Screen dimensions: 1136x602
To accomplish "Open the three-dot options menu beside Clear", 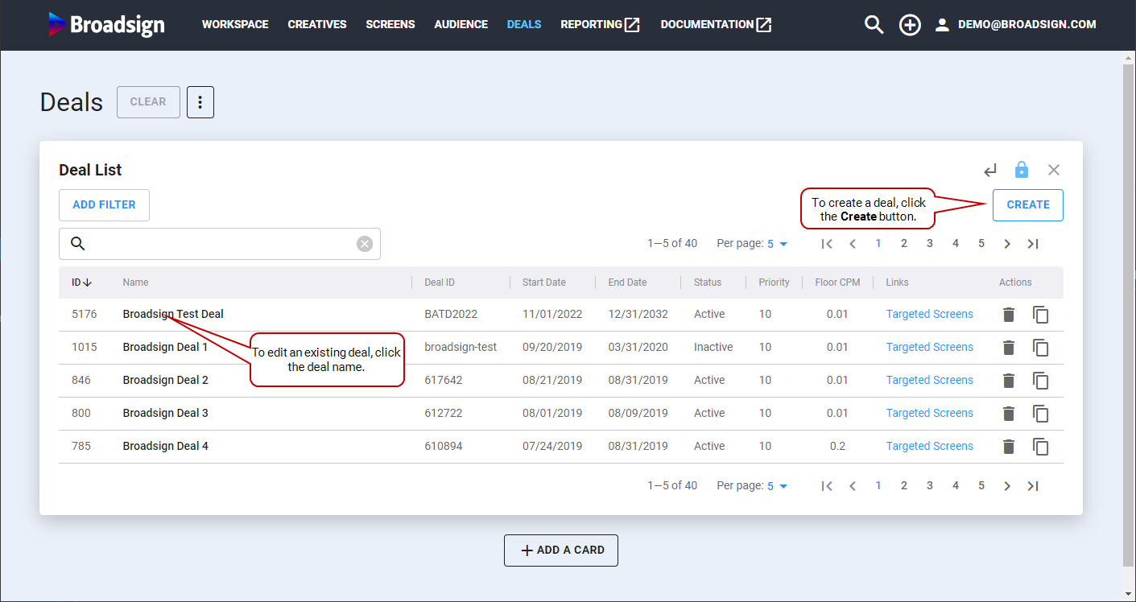I will [200, 102].
